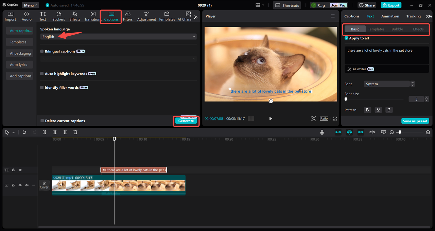The image size is (435, 231).
Task: Open the Spoken language English dropdown
Action: pyautogui.click(x=118, y=37)
